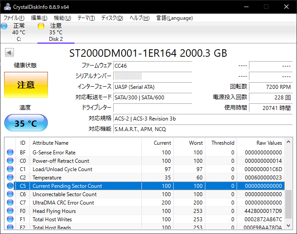297x234 pixels.
Task: Click the Current column header
Action: (x=158, y=143)
